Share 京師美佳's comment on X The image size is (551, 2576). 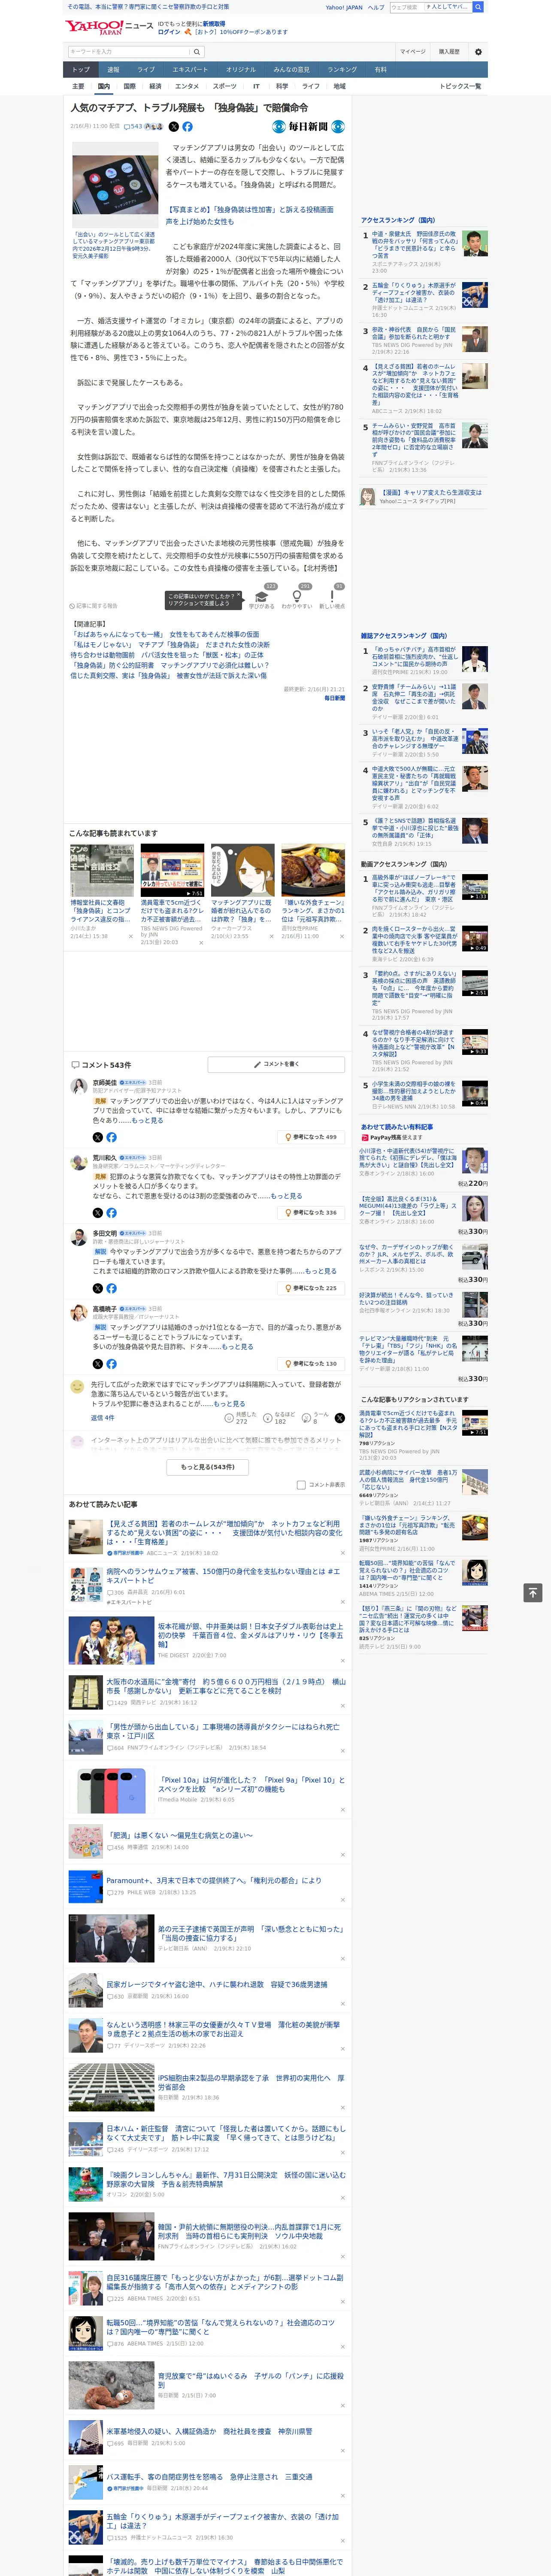[x=98, y=1137]
